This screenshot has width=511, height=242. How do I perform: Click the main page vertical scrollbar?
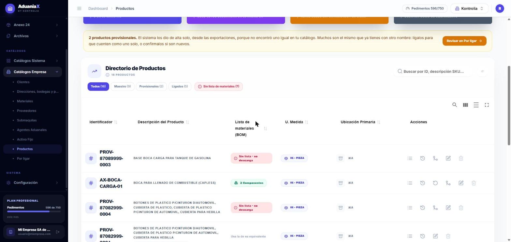(509, 106)
